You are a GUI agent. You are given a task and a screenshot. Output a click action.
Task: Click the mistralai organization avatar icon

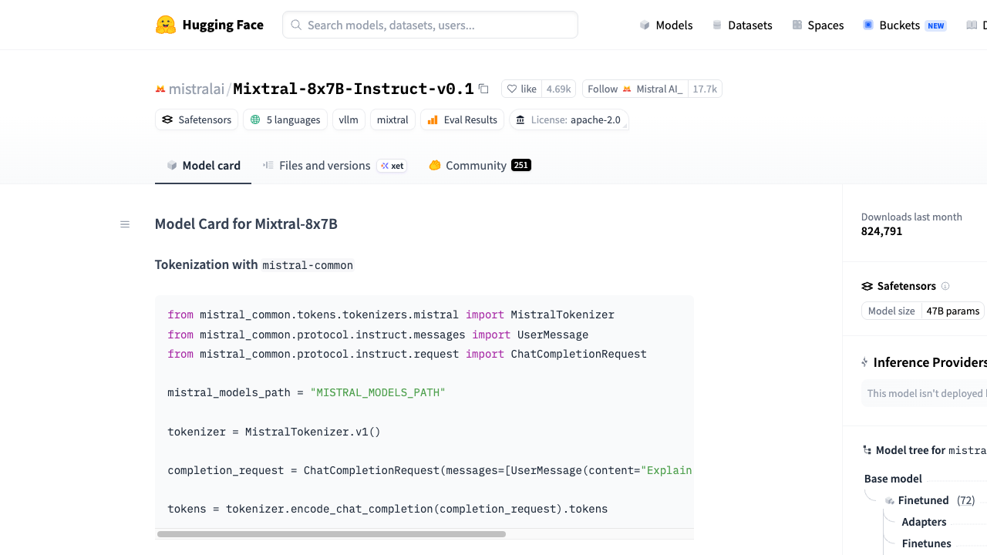click(x=160, y=89)
